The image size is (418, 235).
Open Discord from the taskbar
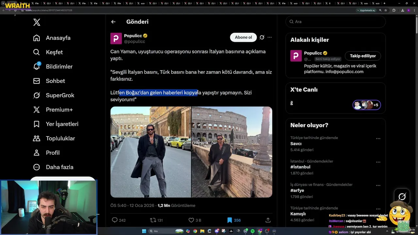[x=217, y=231]
